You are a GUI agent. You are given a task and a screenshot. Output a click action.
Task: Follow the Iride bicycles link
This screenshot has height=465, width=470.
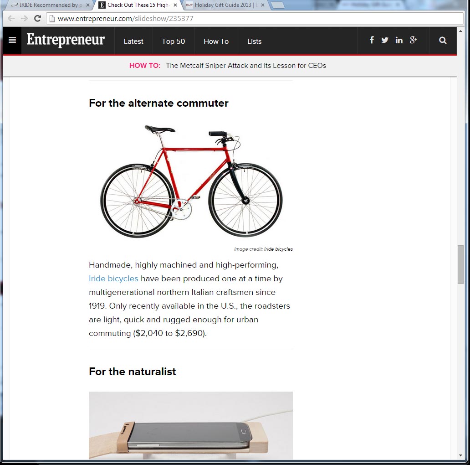point(113,279)
